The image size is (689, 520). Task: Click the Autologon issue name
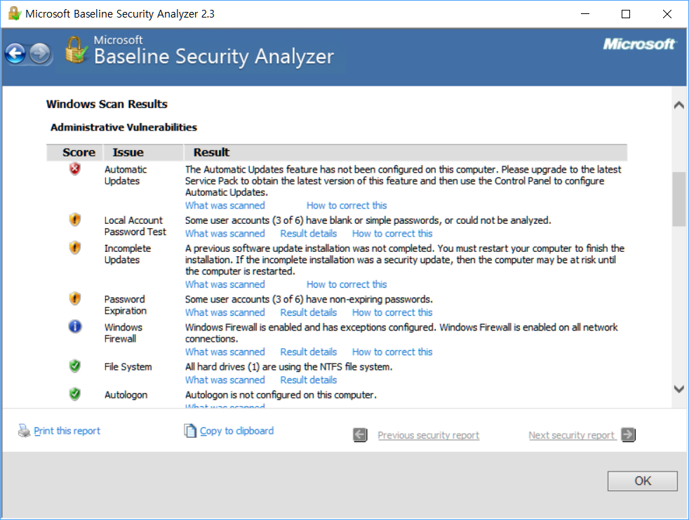(x=126, y=394)
